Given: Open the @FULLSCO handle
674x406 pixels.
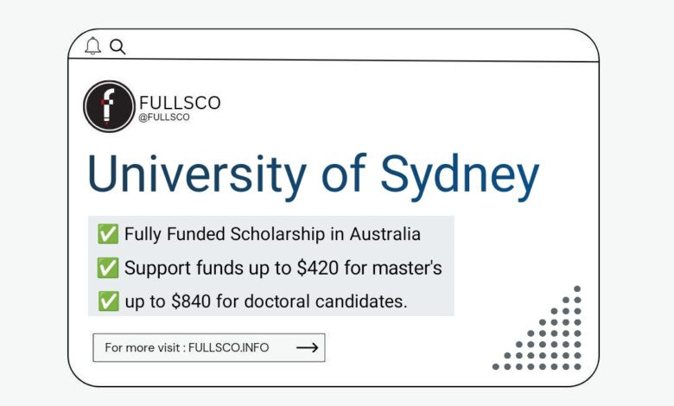Looking at the screenshot, I should 164,117.
